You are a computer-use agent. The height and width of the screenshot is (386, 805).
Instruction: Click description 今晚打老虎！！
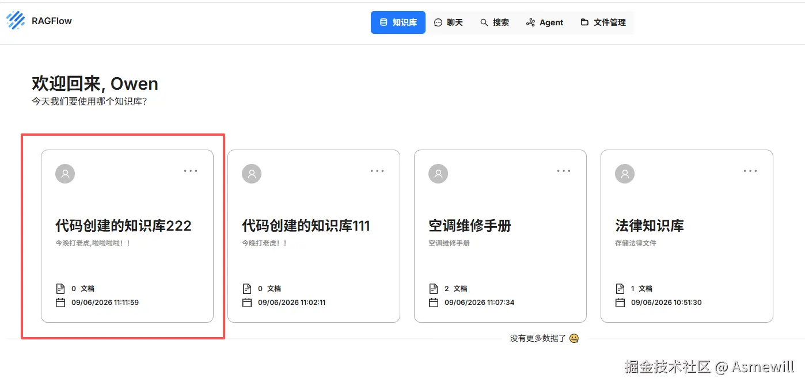pos(264,243)
